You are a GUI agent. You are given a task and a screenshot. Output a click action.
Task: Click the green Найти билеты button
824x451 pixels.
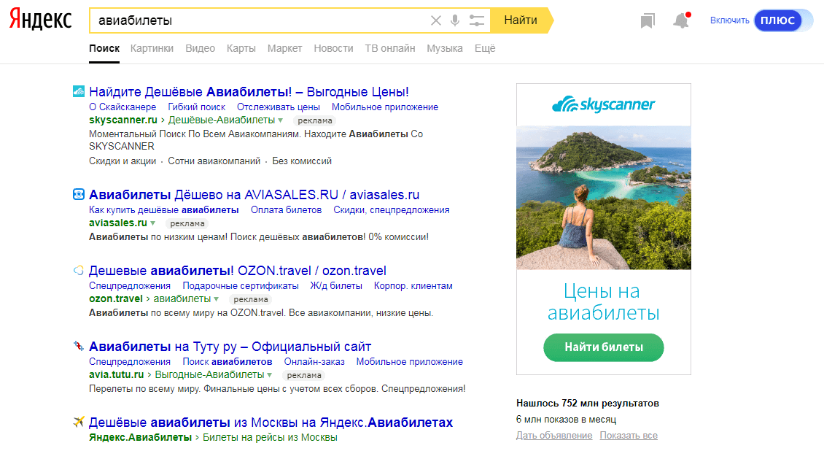click(603, 347)
